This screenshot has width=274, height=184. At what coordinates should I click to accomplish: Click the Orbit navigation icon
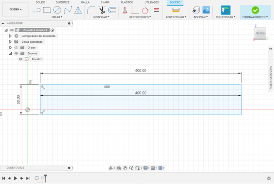click(x=111, y=168)
